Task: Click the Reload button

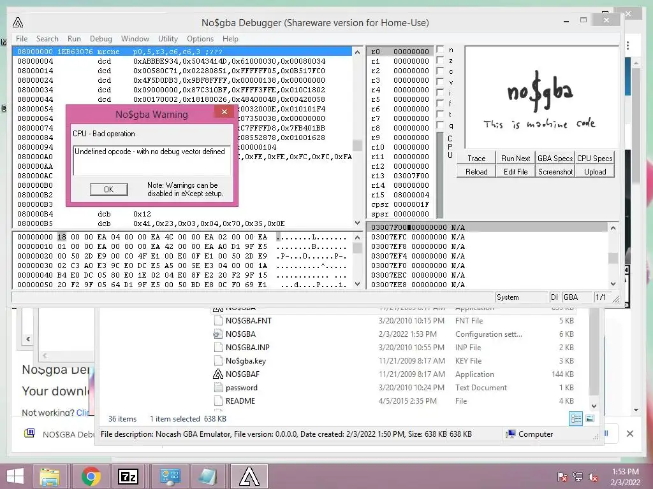Action: click(x=476, y=172)
